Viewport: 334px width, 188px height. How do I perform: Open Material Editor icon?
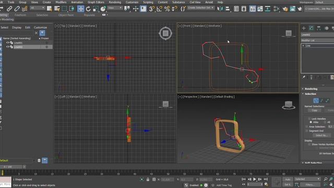tap(276, 9)
